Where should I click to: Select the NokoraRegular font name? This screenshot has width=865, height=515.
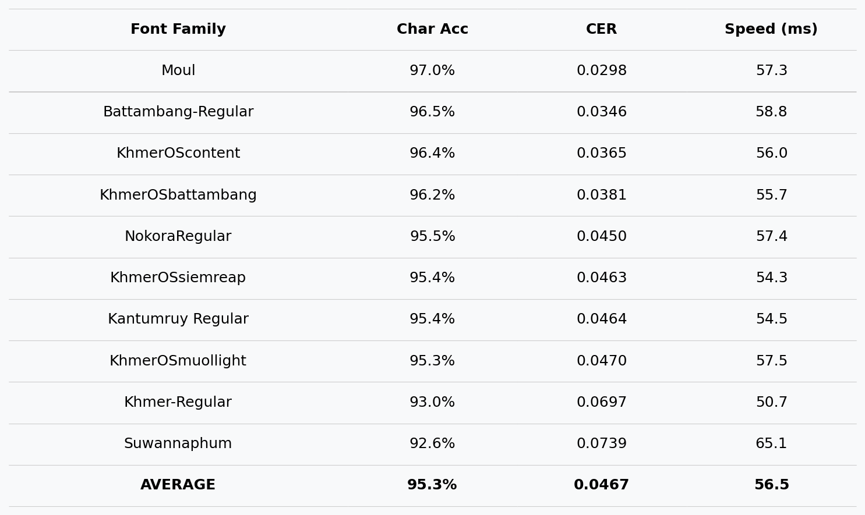point(178,237)
